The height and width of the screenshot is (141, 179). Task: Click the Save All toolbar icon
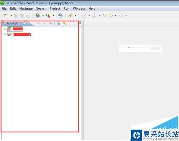22,15
